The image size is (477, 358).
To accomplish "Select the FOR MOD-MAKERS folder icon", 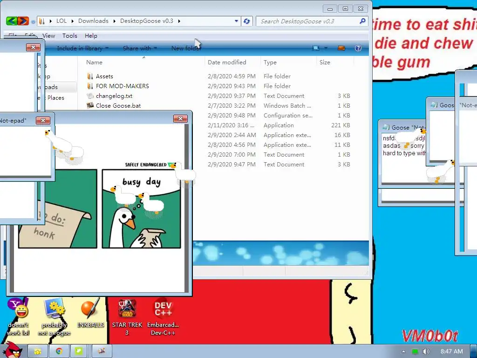I will [90, 86].
